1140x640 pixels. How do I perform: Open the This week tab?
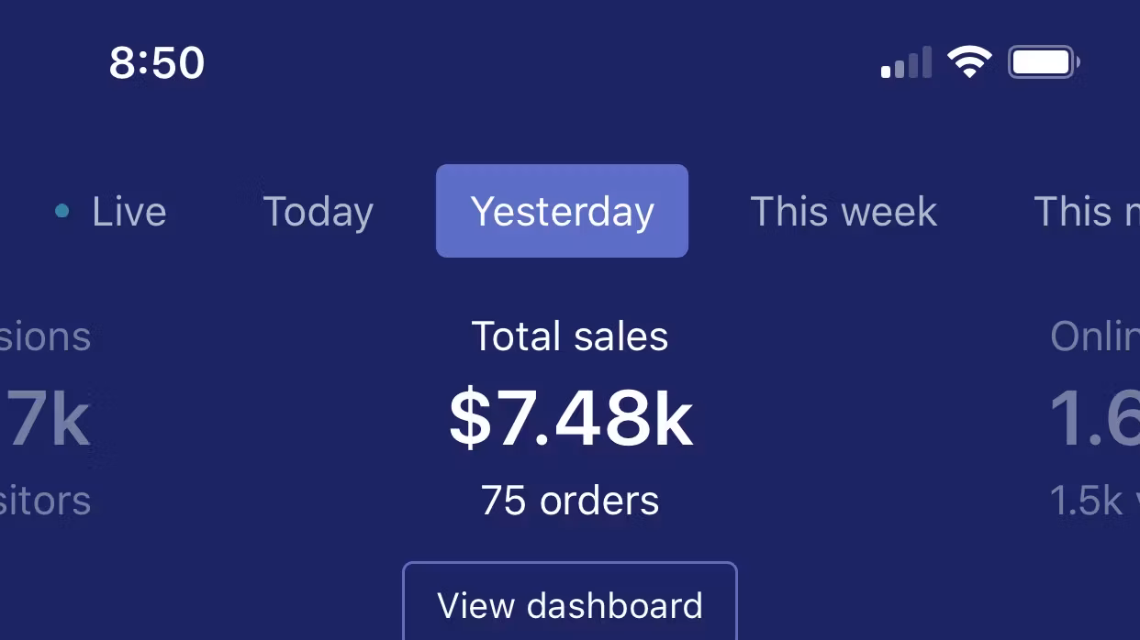tap(844, 212)
